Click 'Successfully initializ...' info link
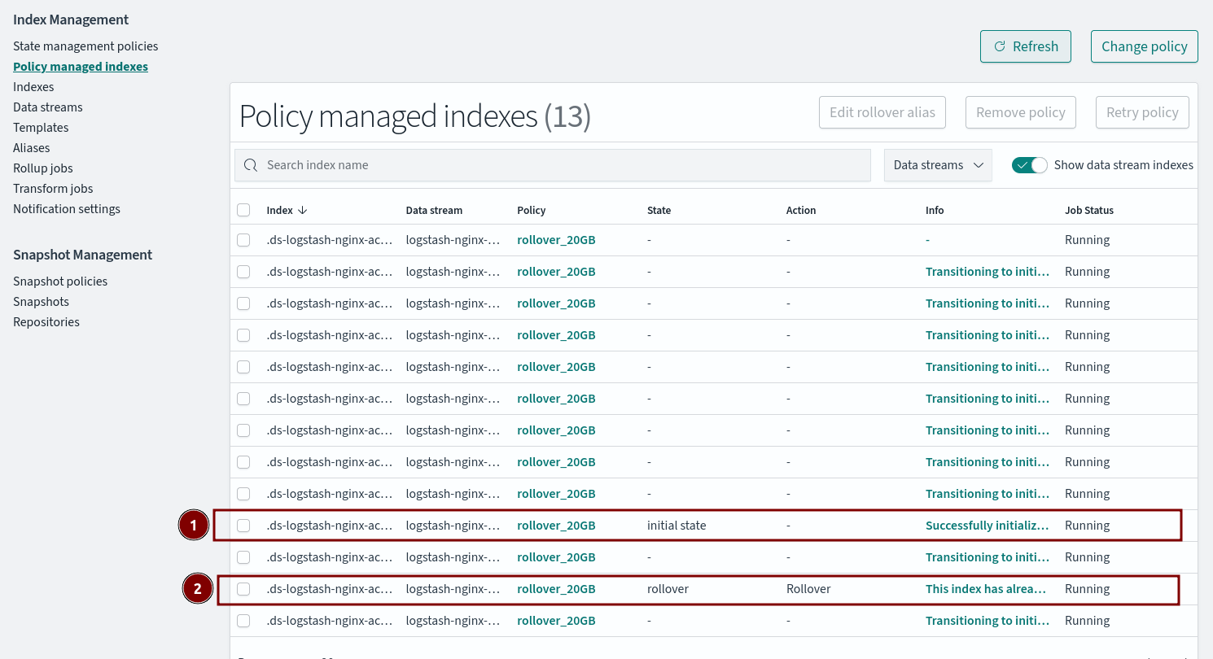Screen dimensions: 1213x659 (987, 526)
